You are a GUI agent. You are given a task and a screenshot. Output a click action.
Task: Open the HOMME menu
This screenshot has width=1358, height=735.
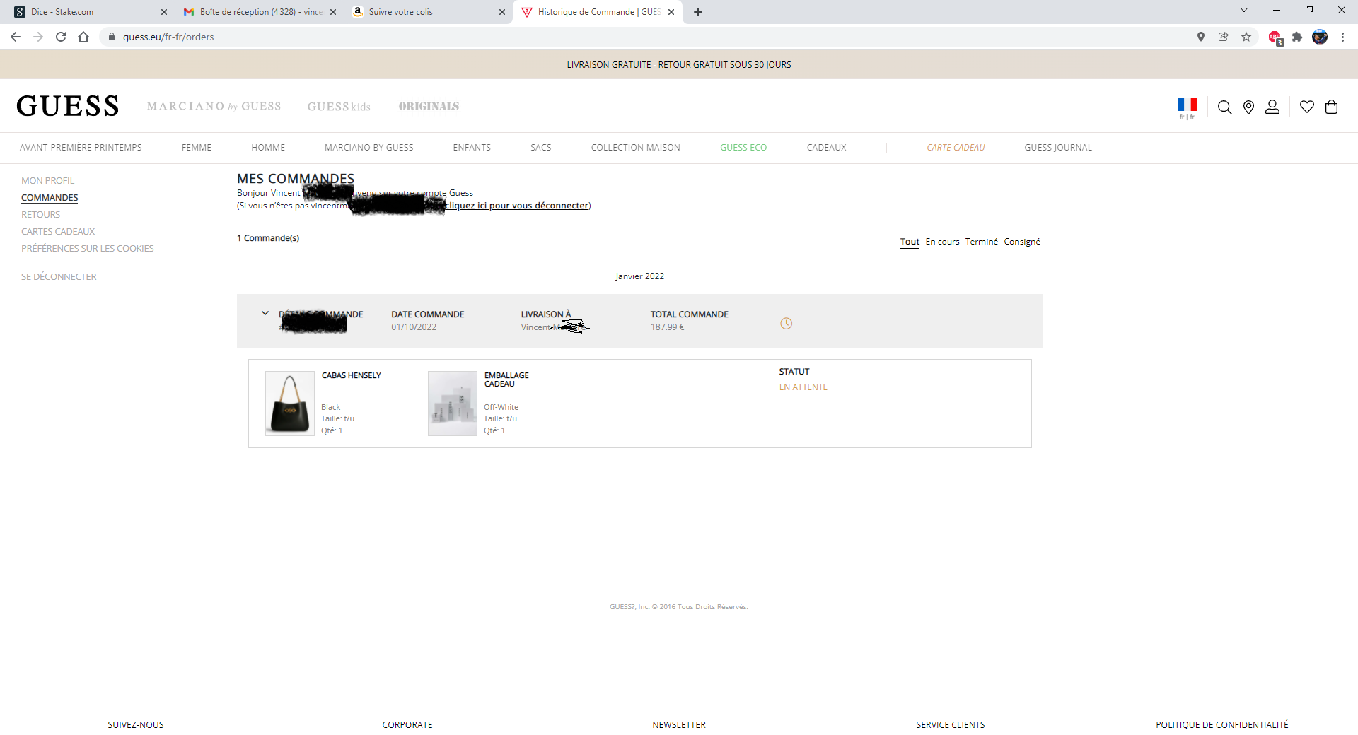tap(268, 148)
